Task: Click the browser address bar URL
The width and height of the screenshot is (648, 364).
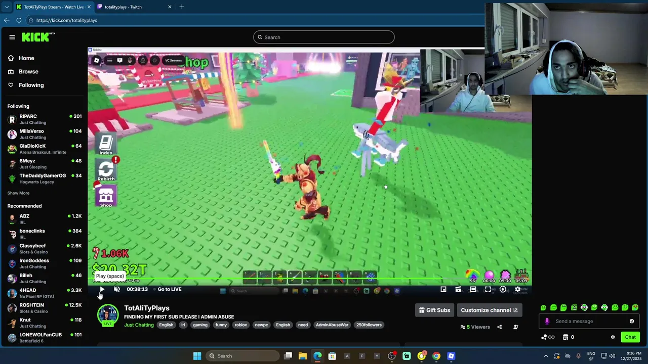Action: click(66, 20)
